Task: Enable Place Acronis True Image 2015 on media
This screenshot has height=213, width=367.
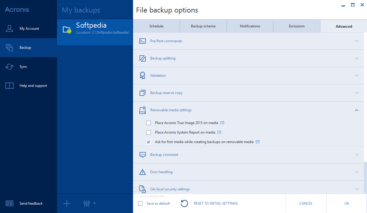Action: (148, 123)
